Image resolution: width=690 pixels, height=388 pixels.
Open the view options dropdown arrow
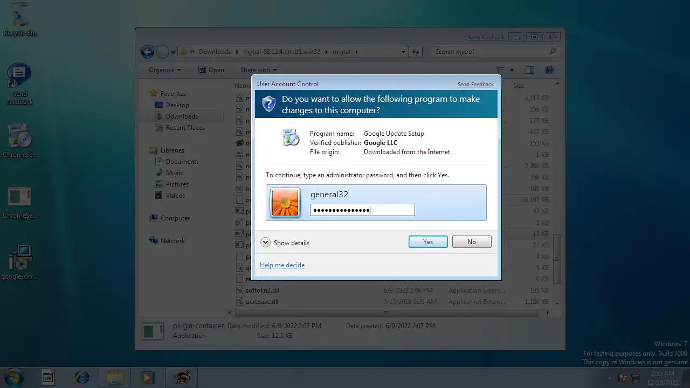coord(512,70)
